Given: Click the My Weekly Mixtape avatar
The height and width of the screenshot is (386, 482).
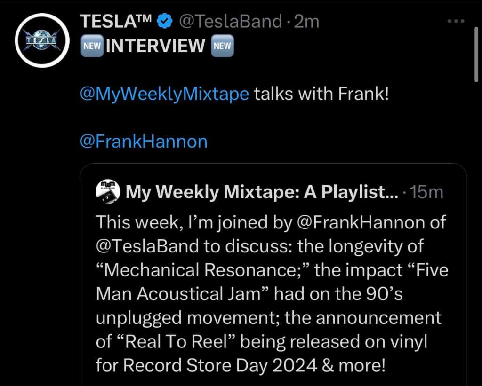Looking at the screenshot, I should click(x=108, y=191).
